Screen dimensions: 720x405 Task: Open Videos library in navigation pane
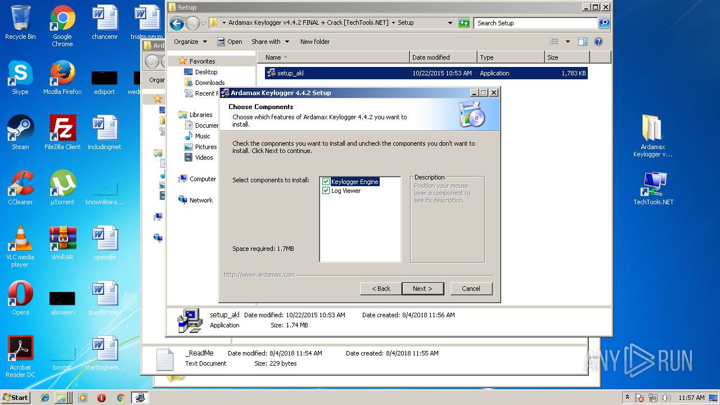pyautogui.click(x=204, y=157)
